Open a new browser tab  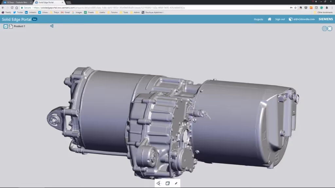tap(68, 3)
